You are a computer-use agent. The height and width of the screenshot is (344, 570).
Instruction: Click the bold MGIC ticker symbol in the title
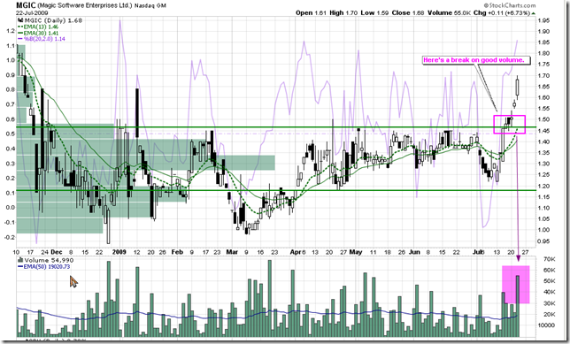coord(26,5)
